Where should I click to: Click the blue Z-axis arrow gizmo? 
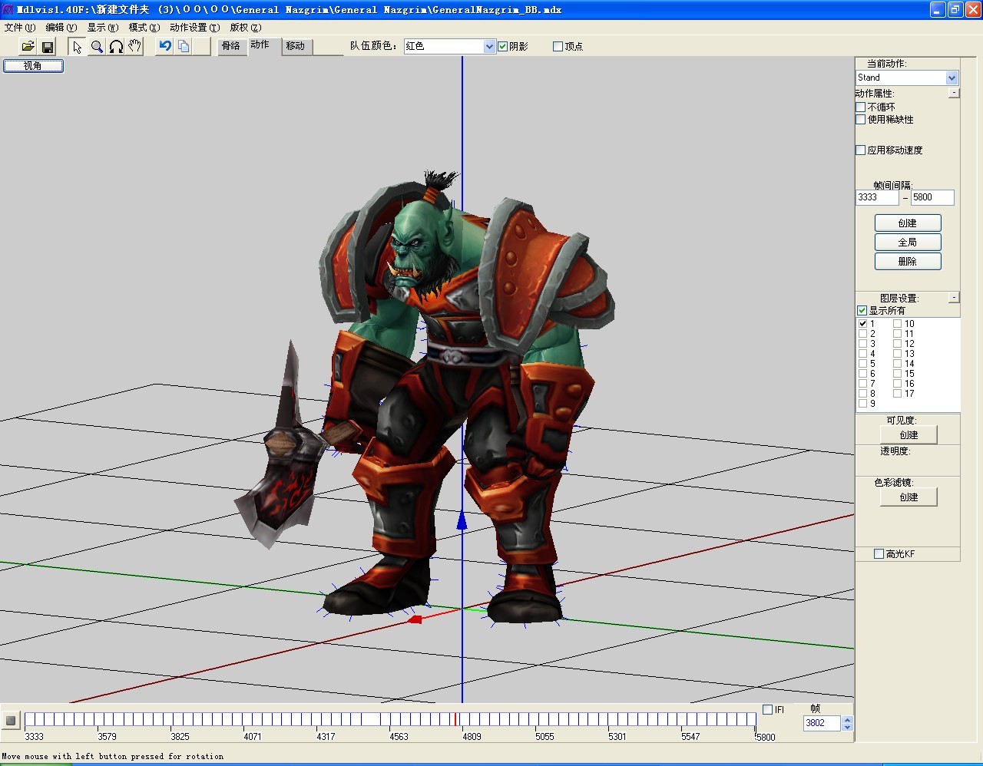(x=462, y=520)
